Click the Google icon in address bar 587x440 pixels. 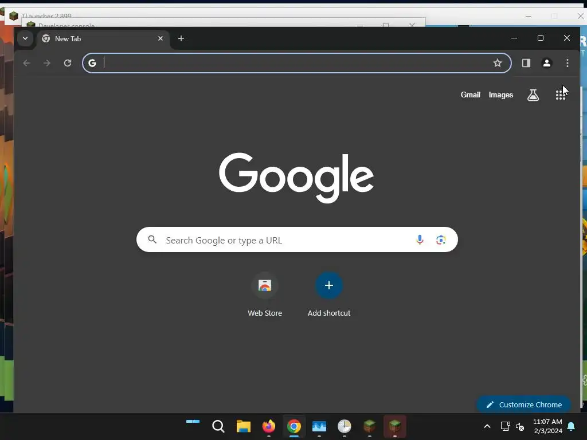tap(92, 63)
